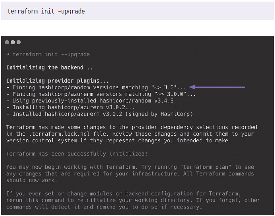
Task: Click 'Installed hashicorp/azurerm v3.0.2 (signed by HashiCorp)' line
Action: pos(100,114)
